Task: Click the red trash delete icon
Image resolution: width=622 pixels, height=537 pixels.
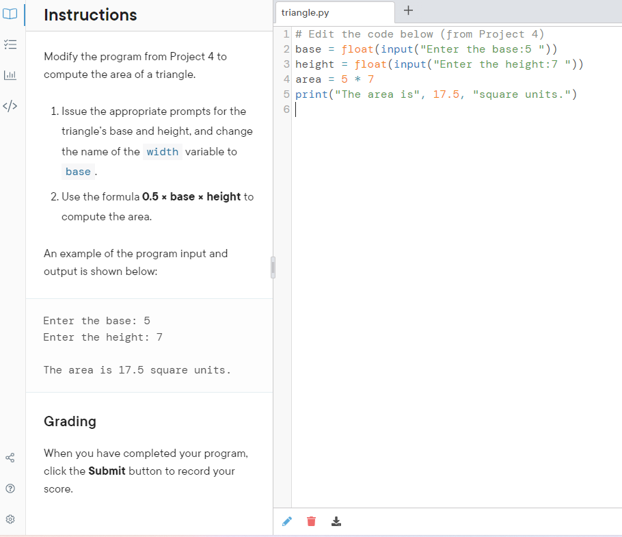Action: click(x=312, y=521)
